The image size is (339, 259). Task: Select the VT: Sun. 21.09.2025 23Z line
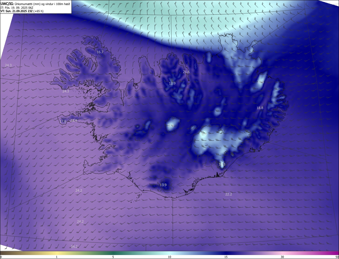[x=22, y=11]
